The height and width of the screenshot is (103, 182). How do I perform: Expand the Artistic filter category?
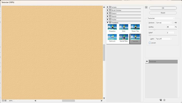(x=107, y=7)
